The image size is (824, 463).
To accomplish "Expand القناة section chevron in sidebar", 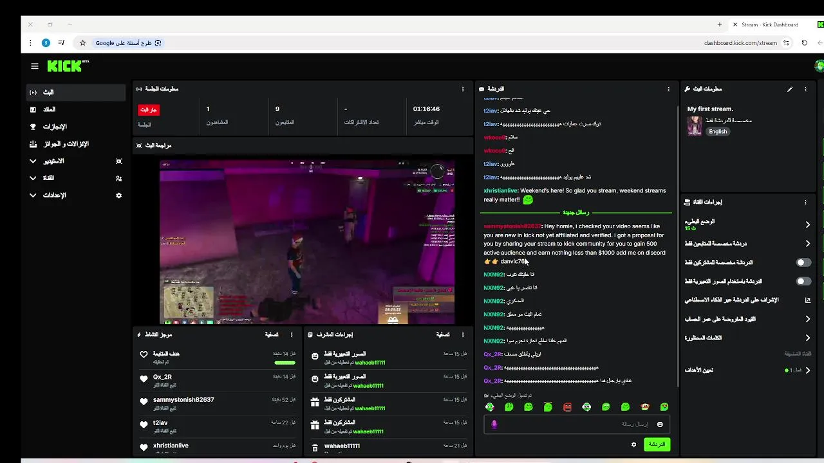I will coord(33,178).
